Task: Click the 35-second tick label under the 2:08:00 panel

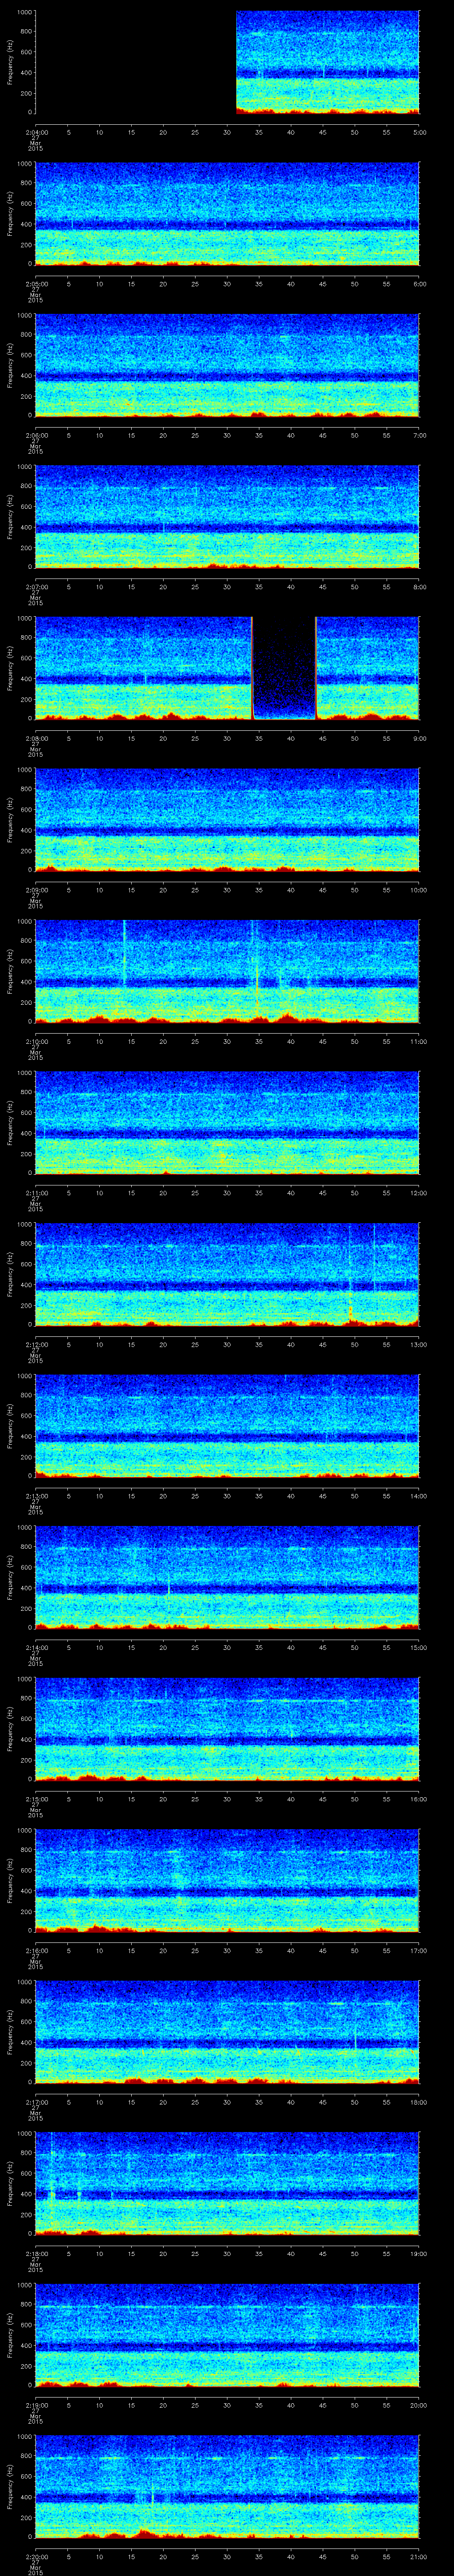Action: pos(259,738)
